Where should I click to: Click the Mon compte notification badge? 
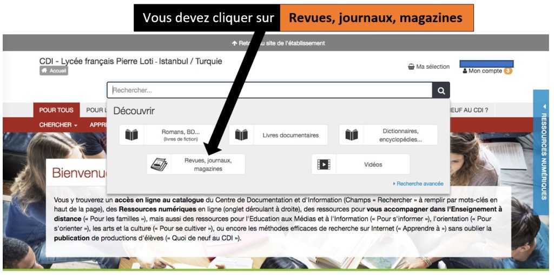[x=508, y=71]
